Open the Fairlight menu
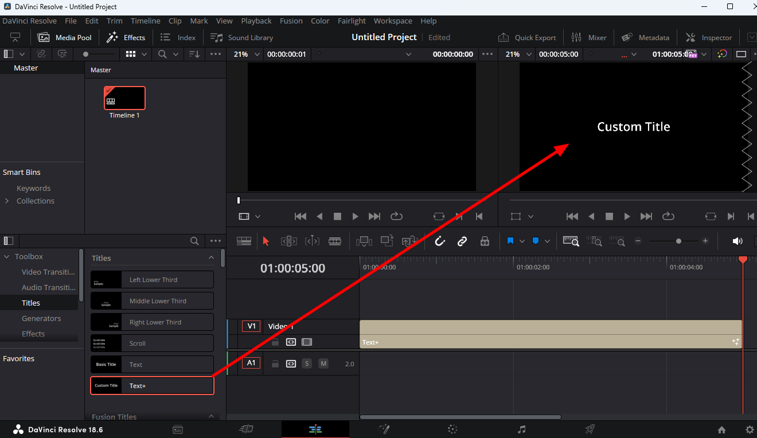The height and width of the screenshot is (438, 757). point(352,21)
